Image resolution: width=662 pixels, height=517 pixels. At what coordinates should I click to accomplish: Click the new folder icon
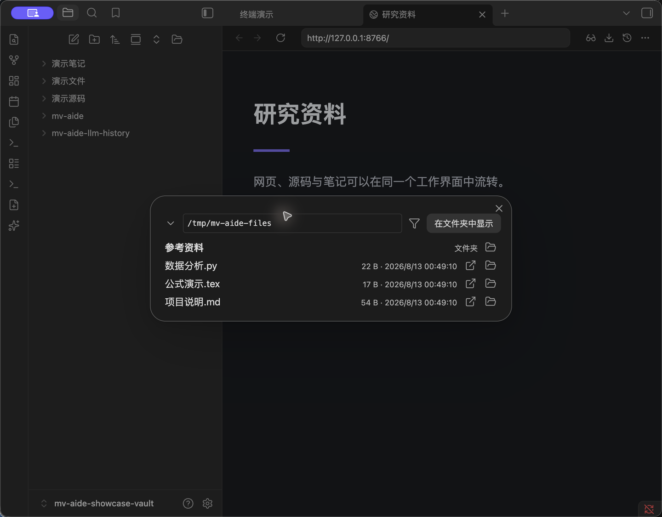[x=94, y=39]
